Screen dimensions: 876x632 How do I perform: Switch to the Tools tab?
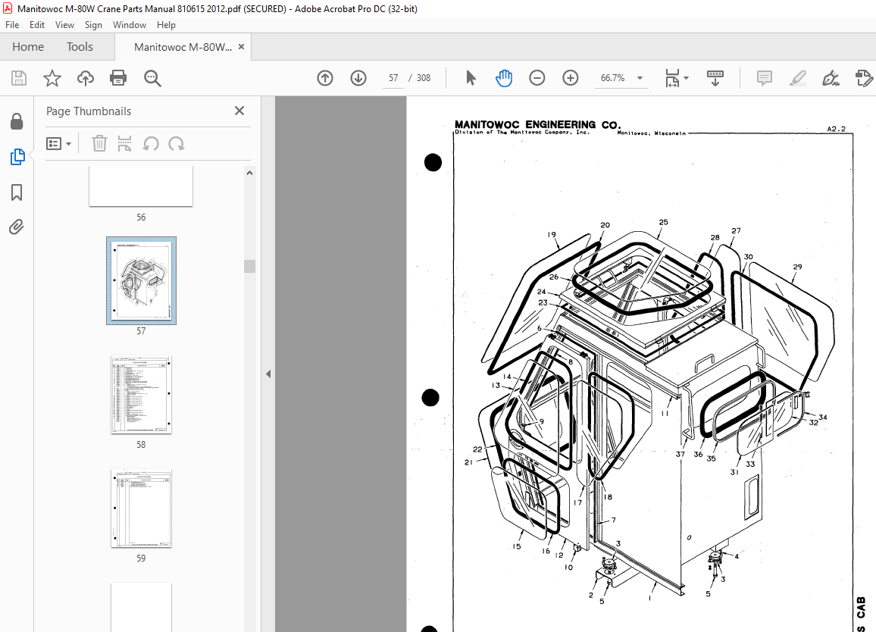(x=80, y=47)
